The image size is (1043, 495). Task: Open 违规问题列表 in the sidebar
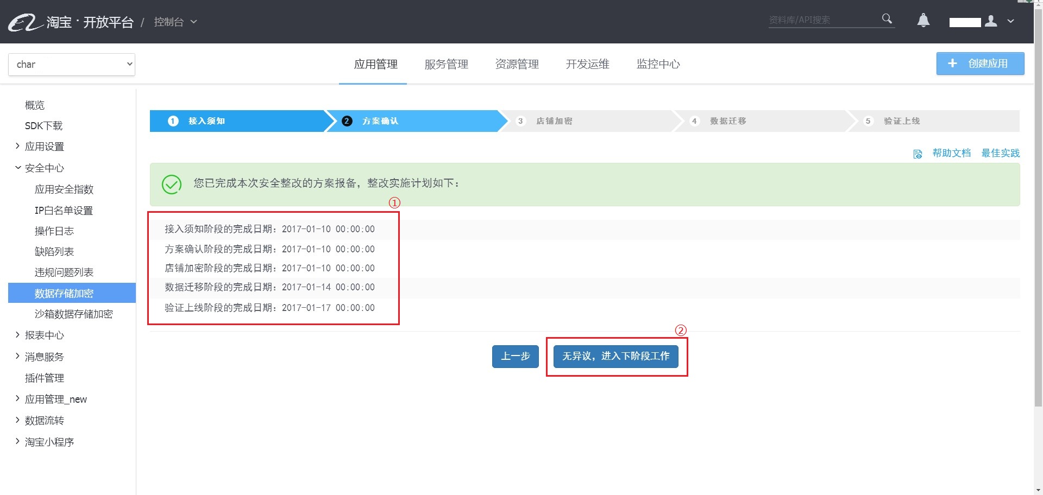click(64, 272)
